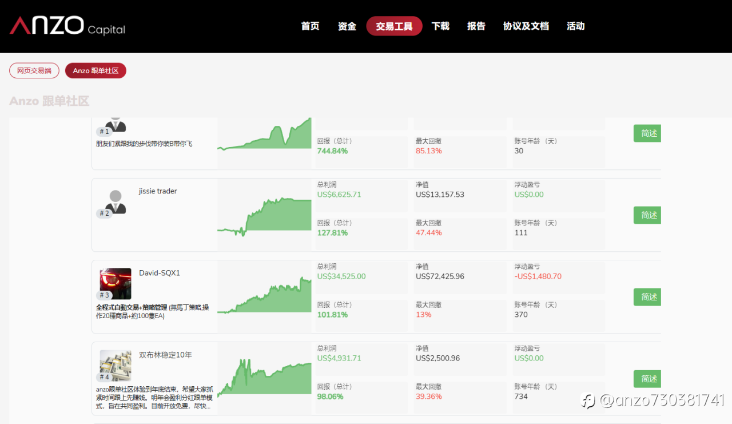Open the 资金 menu item

[347, 26]
